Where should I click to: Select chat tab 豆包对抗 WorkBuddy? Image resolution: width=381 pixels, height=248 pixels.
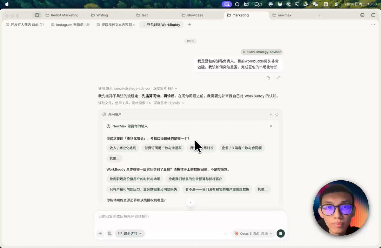[161, 24]
